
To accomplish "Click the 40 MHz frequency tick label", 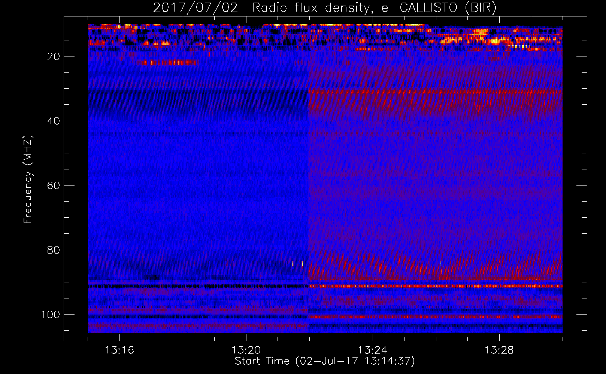I will pyautogui.click(x=54, y=121).
